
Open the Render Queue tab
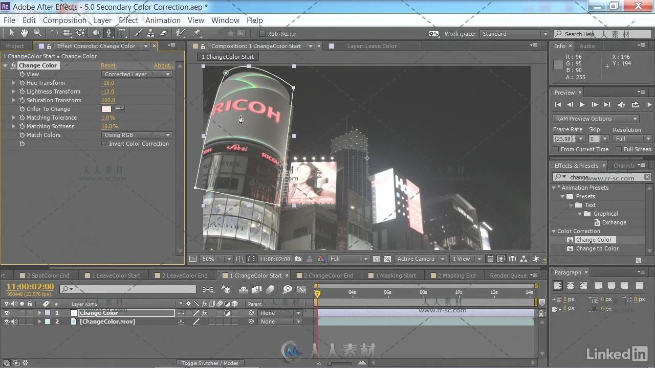508,275
